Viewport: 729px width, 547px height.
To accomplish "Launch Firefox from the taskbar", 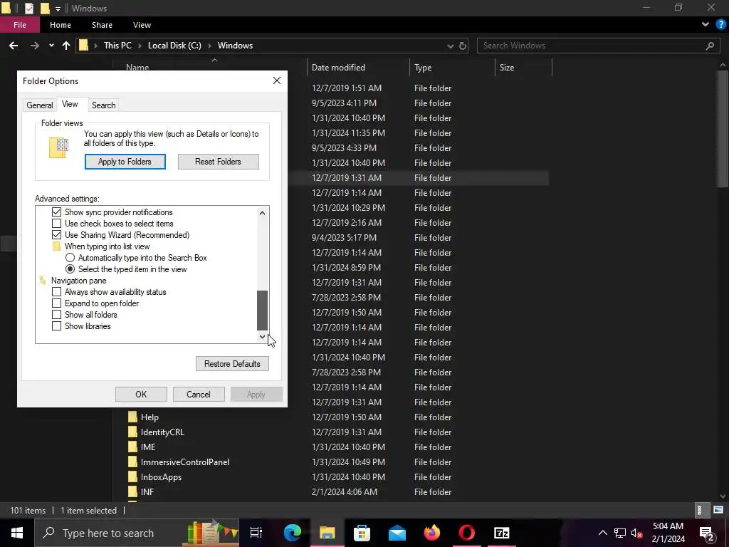I will [x=432, y=533].
